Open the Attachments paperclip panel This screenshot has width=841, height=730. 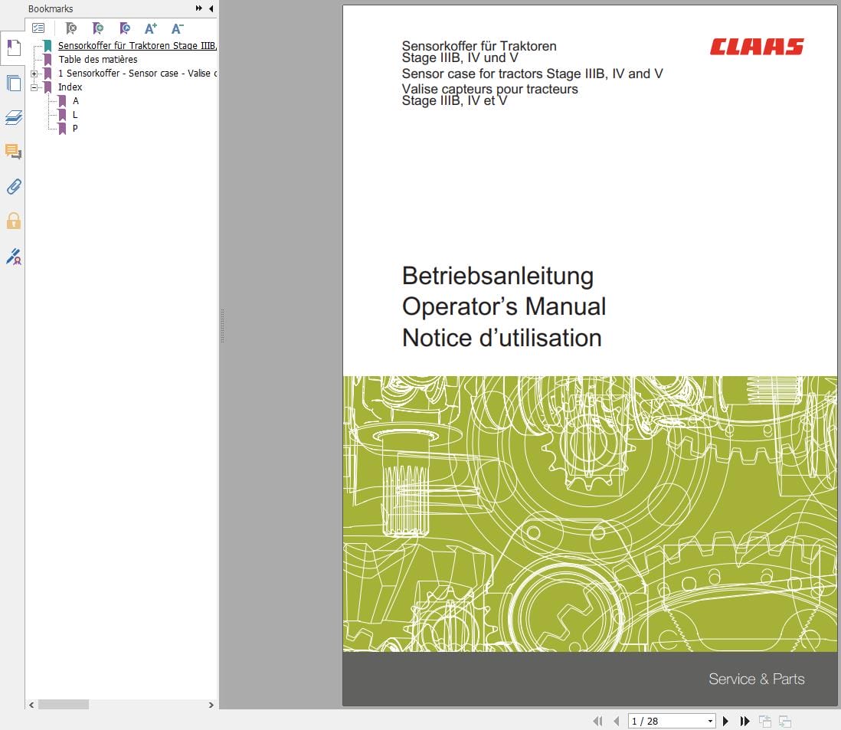14,187
